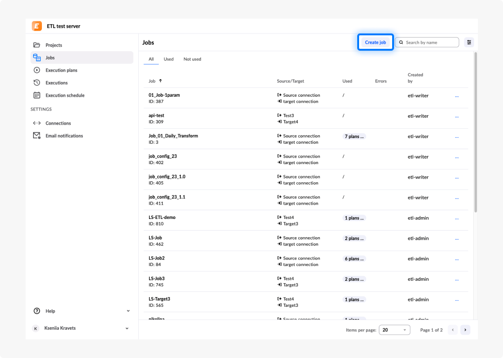503x358 pixels.
Task: Expand the 1 plans badge for LS-ETL-demo
Action: click(354, 218)
